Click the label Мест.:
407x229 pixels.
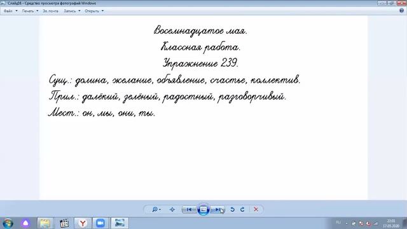tap(64, 113)
